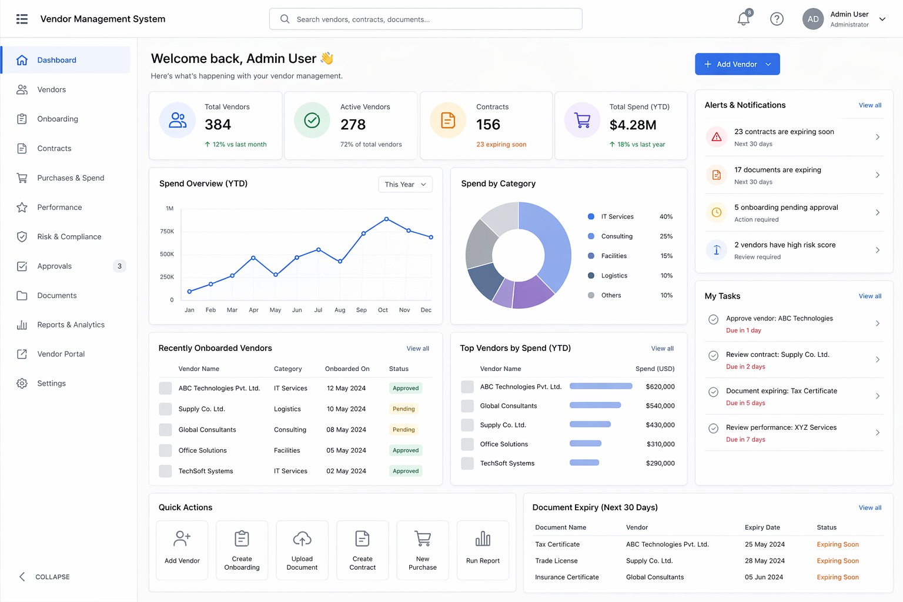Collapse the sidebar with the arrow
The image size is (903, 602).
tap(22, 577)
